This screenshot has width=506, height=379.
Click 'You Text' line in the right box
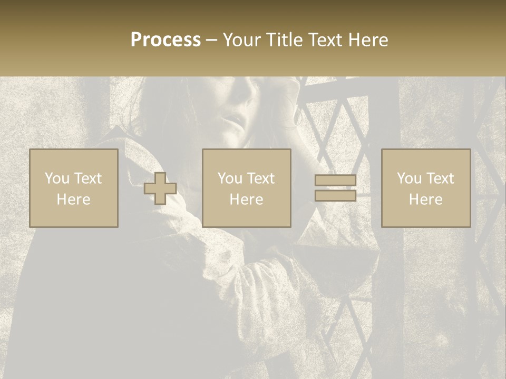425,178
